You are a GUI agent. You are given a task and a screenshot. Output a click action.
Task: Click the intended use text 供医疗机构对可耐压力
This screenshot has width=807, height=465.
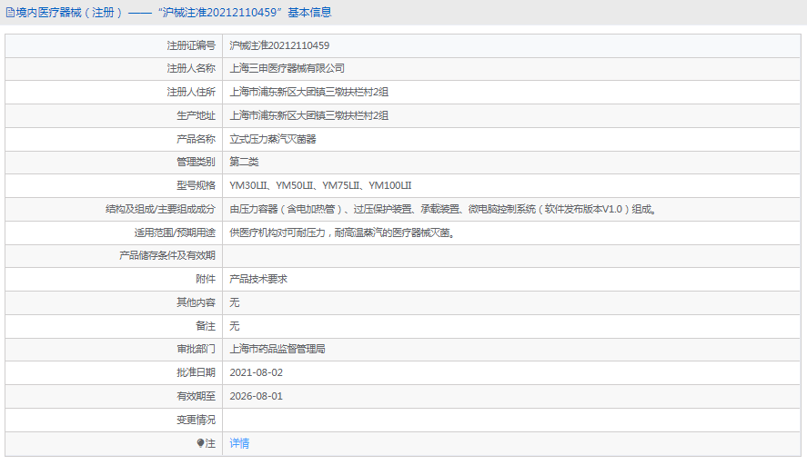point(342,232)
